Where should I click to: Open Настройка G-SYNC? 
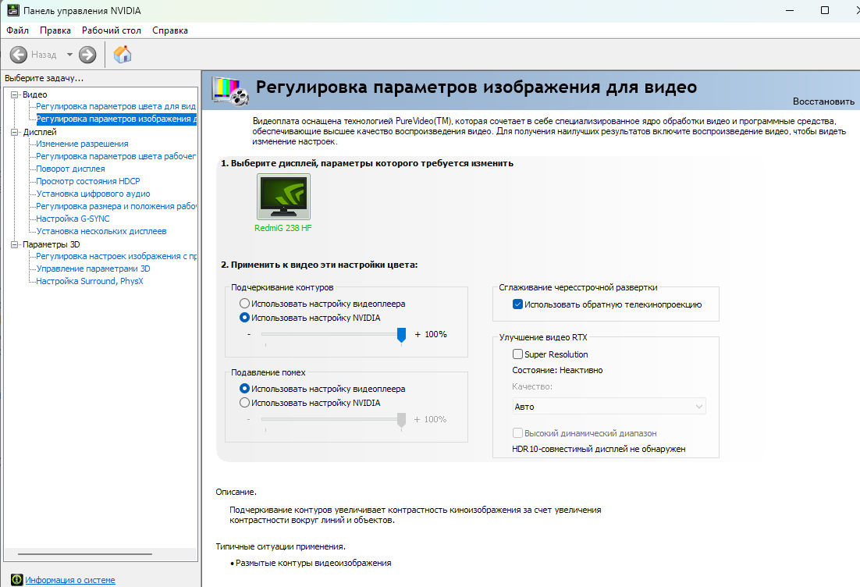pos(73,219)
